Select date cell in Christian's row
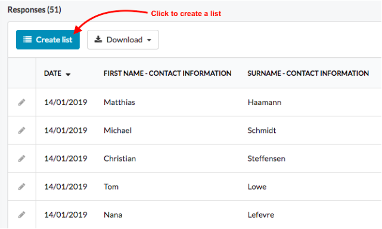 [x=66, y=159]
